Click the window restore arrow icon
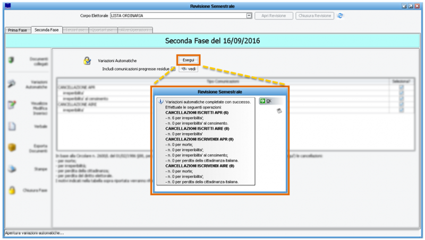The width and height of the screenshot is (425, 240). pyautogui.click(x=411, y=6)
